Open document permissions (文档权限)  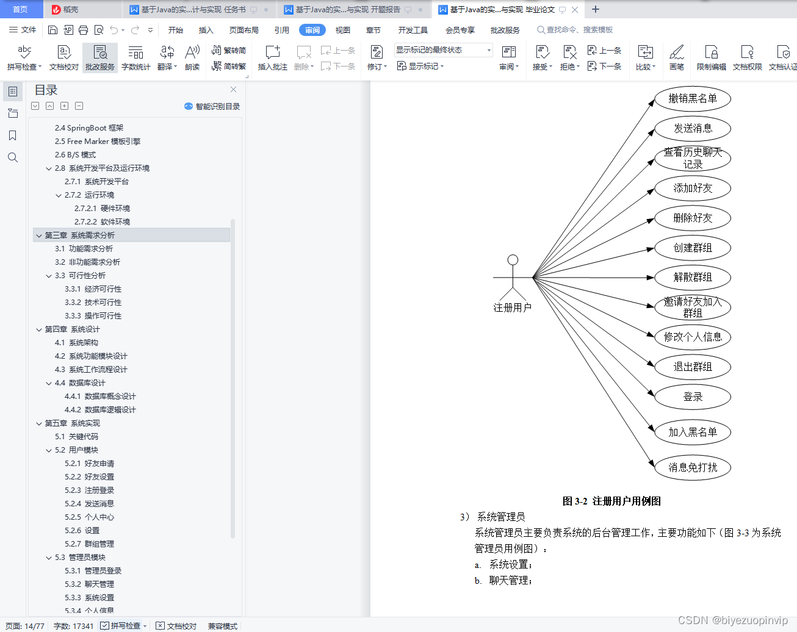(x=747, y=58)
